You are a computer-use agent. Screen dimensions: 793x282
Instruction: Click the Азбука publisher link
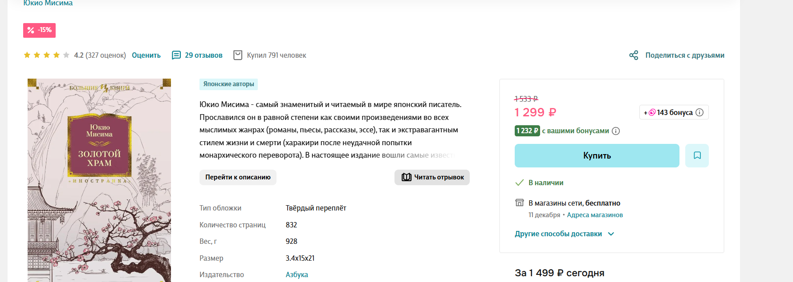pos(297,274)
